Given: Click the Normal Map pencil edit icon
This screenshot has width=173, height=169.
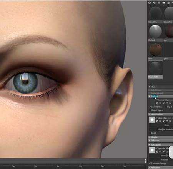Looking at the screenshot, I should pyautogui.click(x=164, y=103).
